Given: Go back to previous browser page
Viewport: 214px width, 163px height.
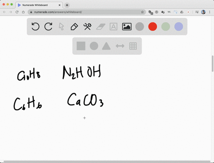Looking at the screenshot, I should (4, 12).
